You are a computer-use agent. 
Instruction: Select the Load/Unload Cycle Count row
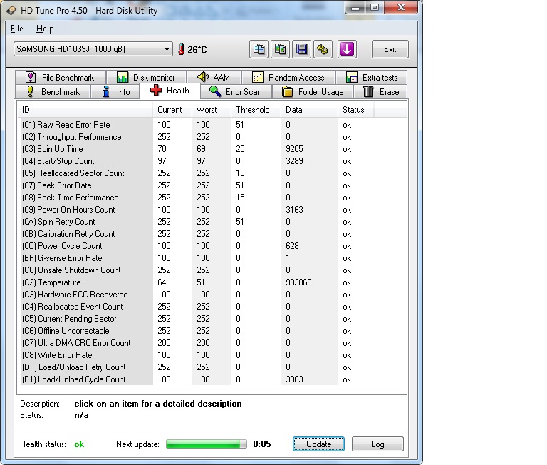[x=197, y=379]
